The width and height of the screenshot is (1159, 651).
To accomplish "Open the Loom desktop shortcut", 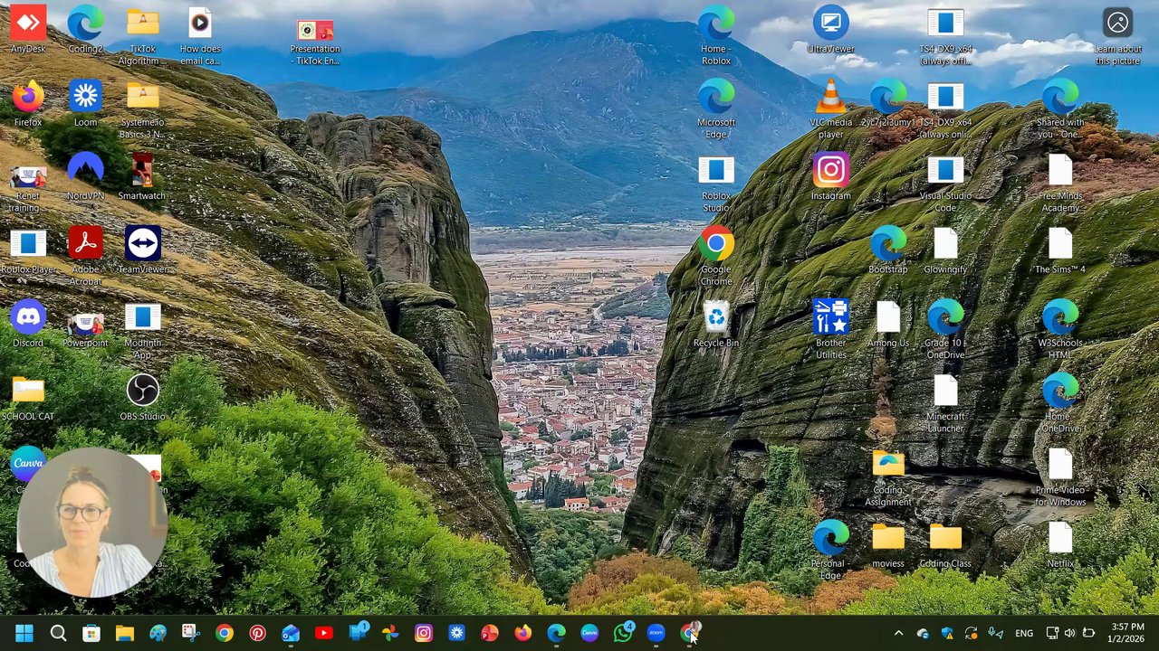I will [x=85, y=104].
